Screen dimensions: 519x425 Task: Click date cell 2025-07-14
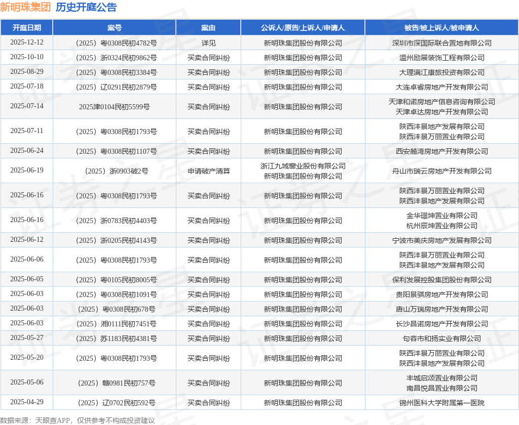(27, 106)
